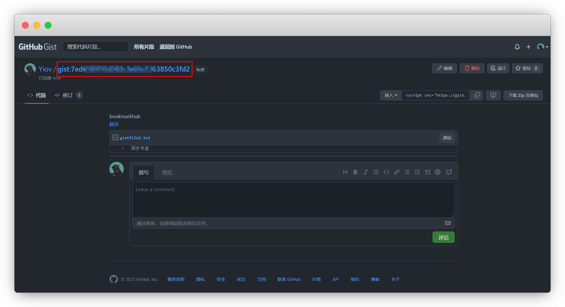Switch to the 预览 preview tab
Viewport: 565px width, 307px height.
tap(167, 173)
